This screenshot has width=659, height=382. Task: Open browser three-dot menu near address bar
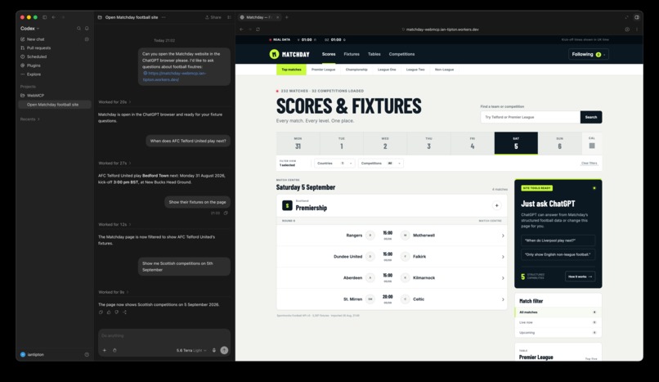tap(637, 29)
